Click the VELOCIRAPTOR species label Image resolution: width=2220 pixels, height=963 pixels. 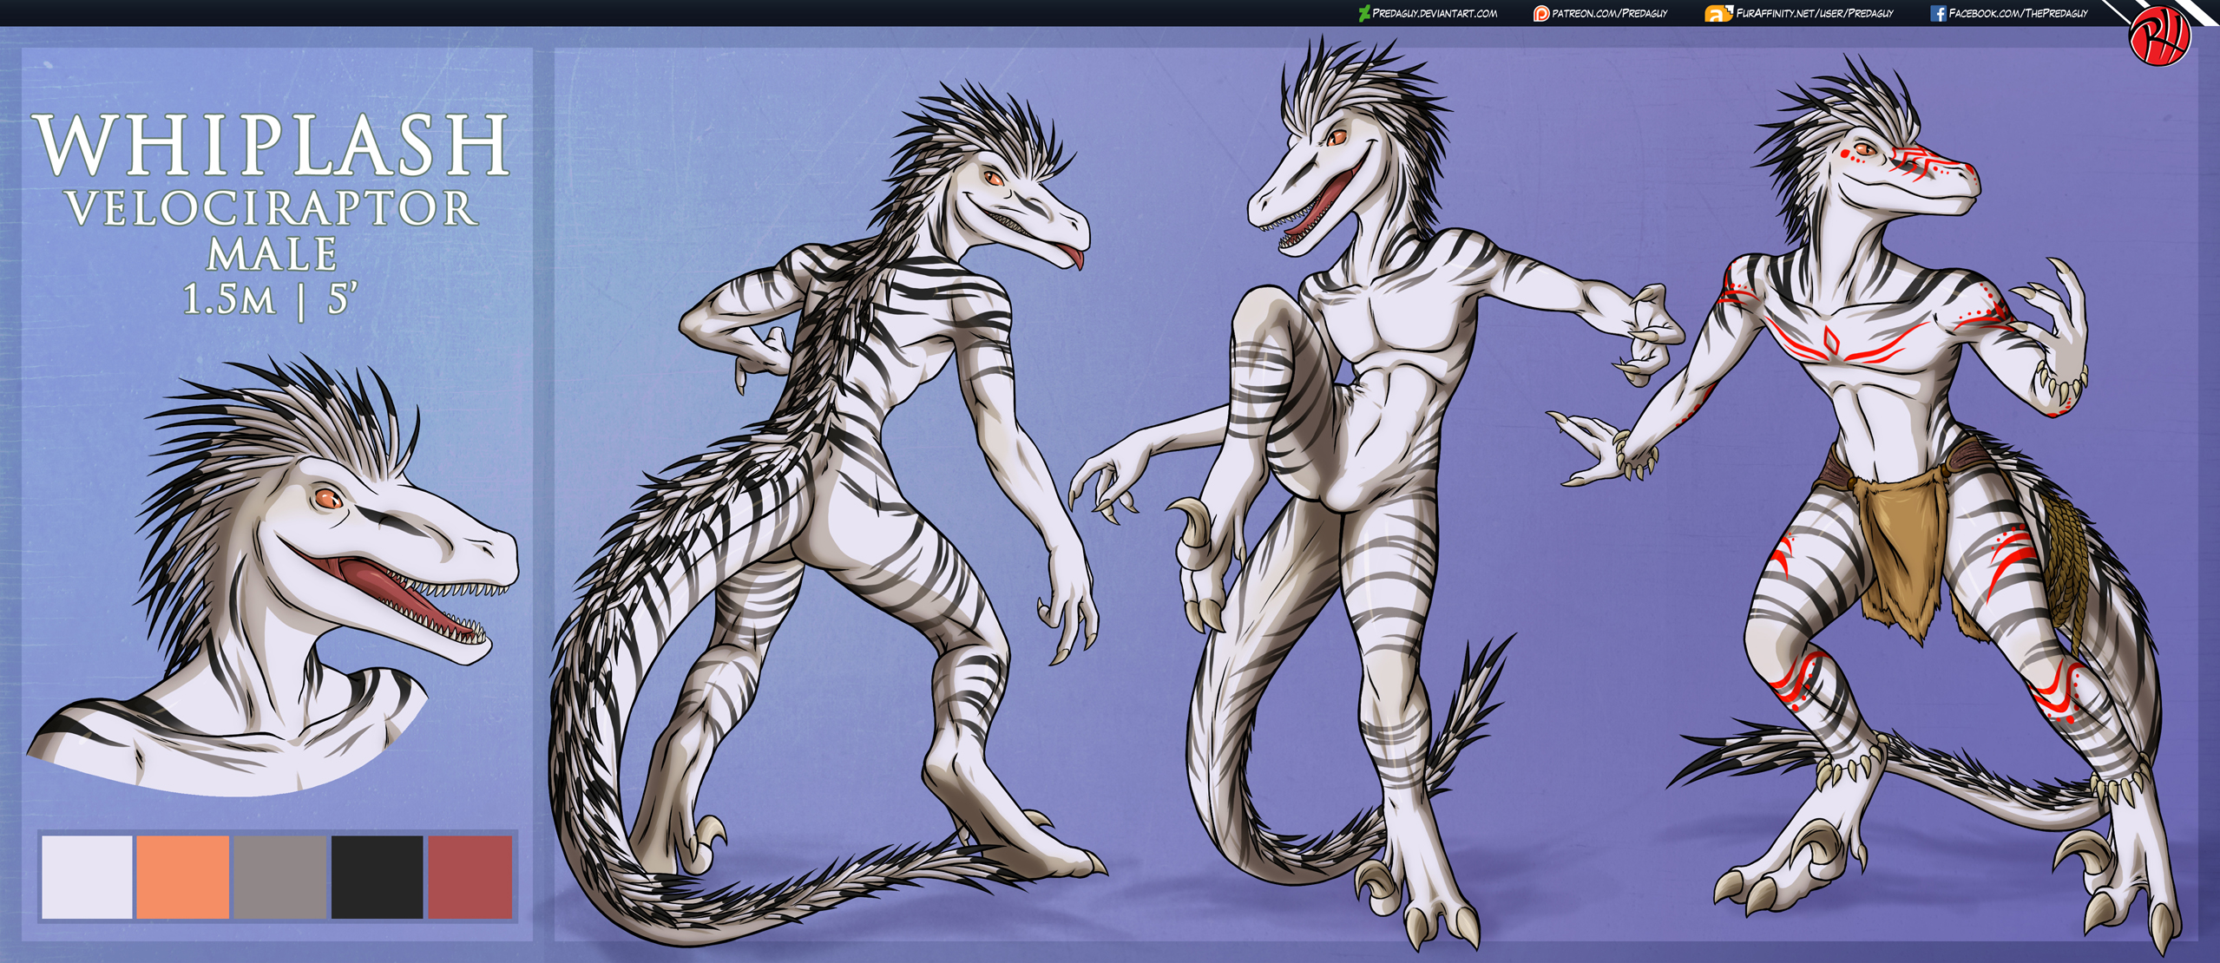coord(272,209)
